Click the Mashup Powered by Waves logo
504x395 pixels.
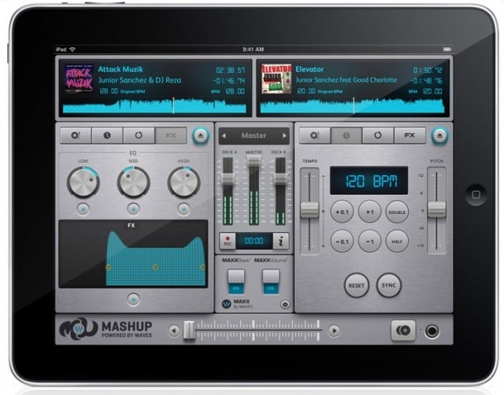click(x=106, y=329)
